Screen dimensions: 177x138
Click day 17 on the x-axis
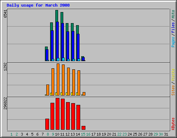[93, 134]
